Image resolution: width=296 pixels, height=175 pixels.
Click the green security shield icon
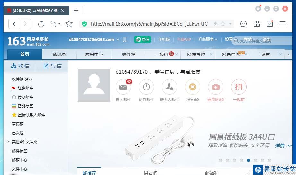click(84, 24)
